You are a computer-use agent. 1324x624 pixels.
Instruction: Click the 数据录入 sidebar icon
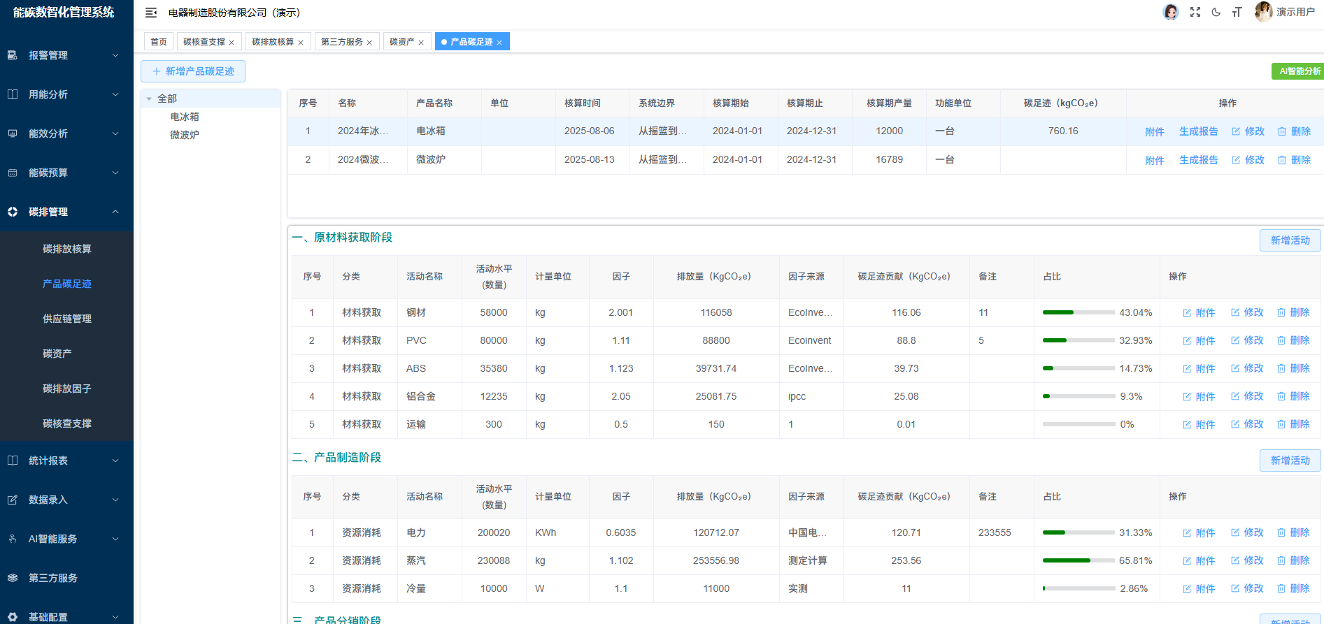(x=13, y=500)
